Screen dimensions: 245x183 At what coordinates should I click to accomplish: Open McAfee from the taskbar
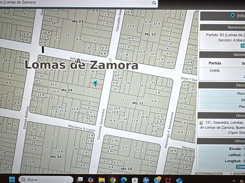pyautogui.click(x=168, y=180)
